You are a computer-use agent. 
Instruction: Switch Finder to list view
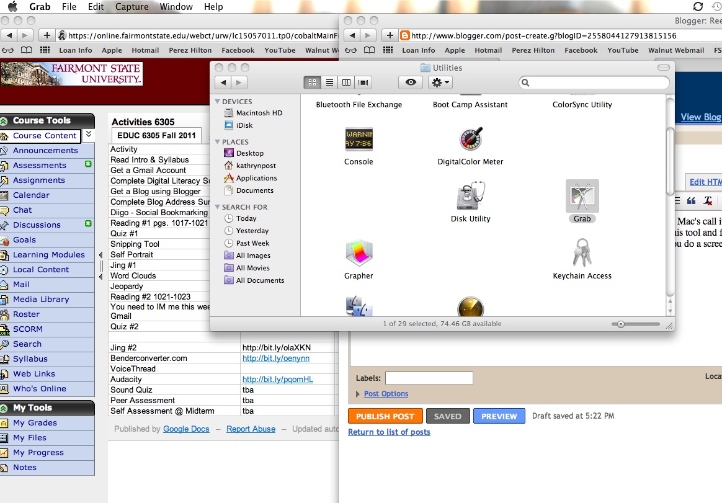coord(330,82)
